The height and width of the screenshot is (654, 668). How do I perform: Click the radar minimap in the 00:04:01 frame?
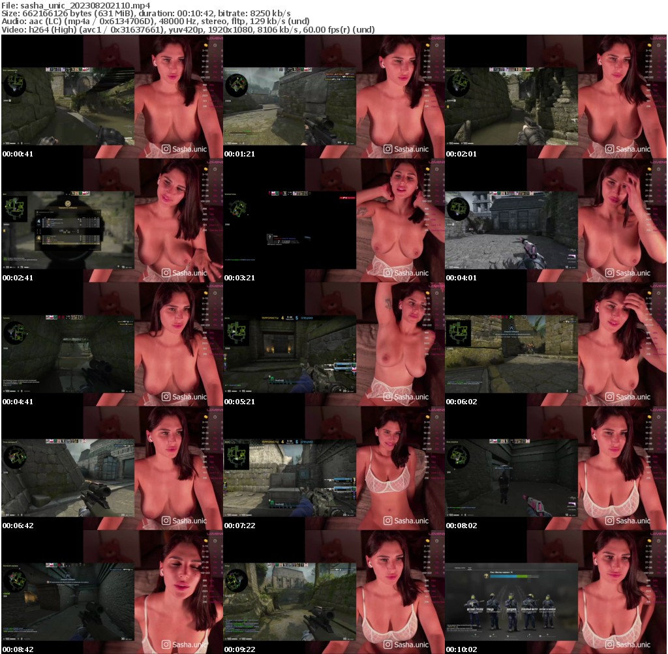pyautogui.click(x=459, y=207)
